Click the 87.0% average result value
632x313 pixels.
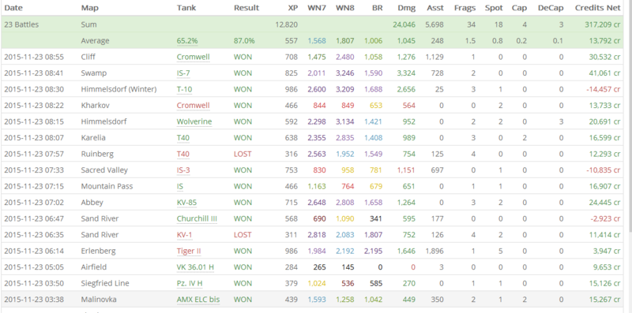pos(244,41)
